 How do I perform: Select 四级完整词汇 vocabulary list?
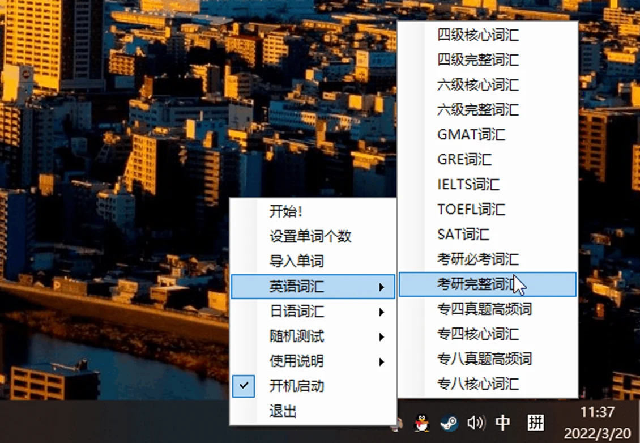pos(488,60)
